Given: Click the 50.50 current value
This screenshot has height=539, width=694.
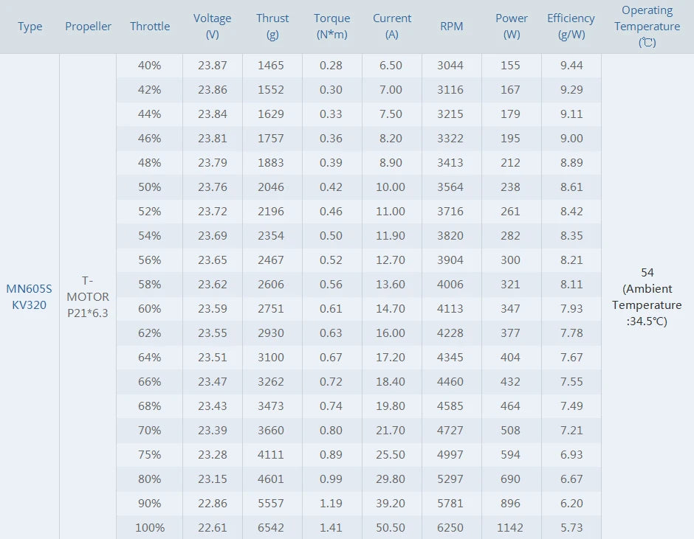Looking at the screenshot, I should click(391, 527).
